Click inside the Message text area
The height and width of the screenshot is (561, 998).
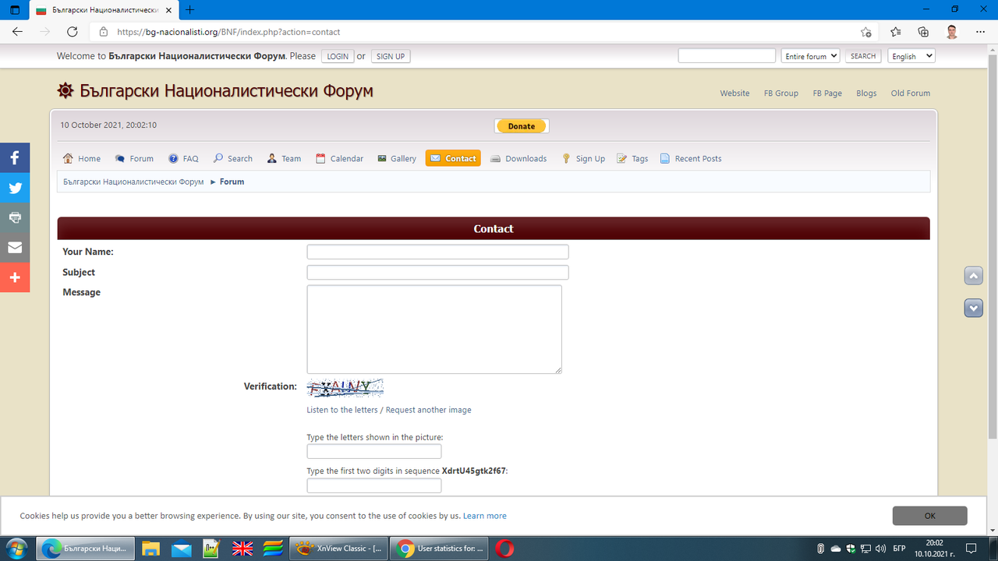tap(434, 329)
